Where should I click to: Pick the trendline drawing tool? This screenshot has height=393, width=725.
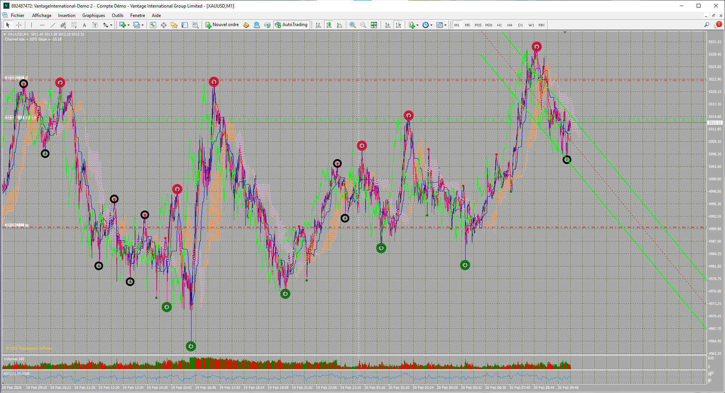click(x=52, y=25)
